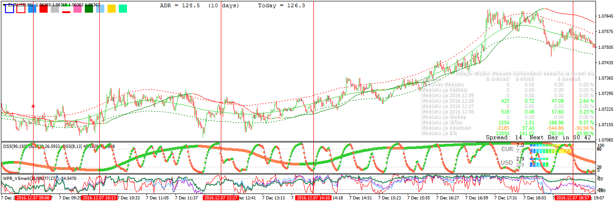Image resolution: width=615 pixels, height=203 pixels.
Task: Click the 7 Dec 13:13 time label
Action: (274, 198)
